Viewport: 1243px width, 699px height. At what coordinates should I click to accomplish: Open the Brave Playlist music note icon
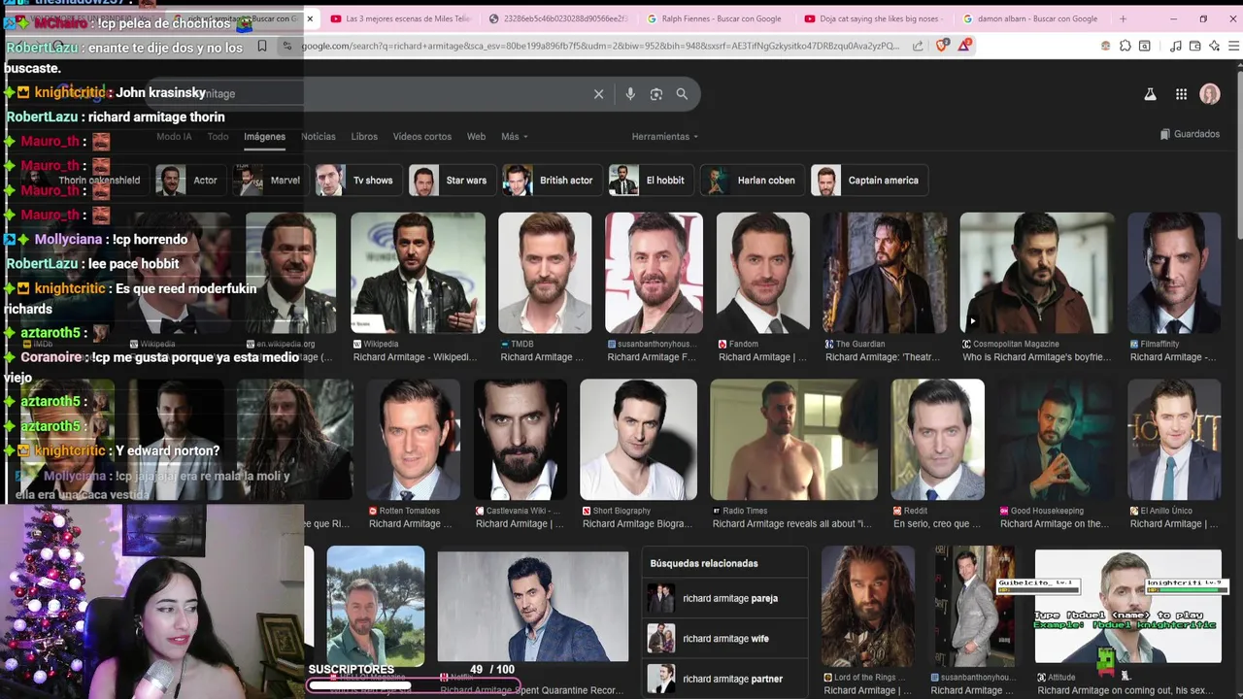pos(1176,46)
